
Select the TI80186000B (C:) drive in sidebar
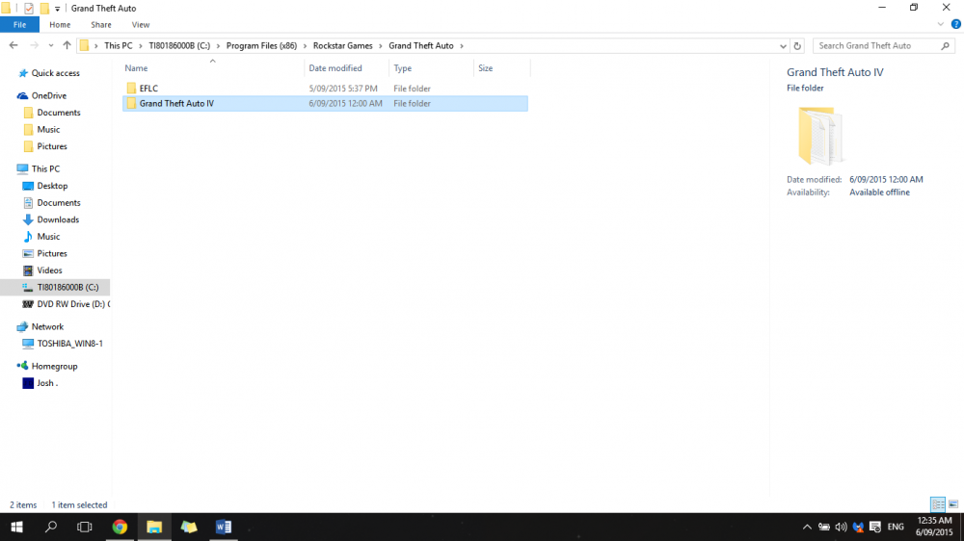[67, 287]
